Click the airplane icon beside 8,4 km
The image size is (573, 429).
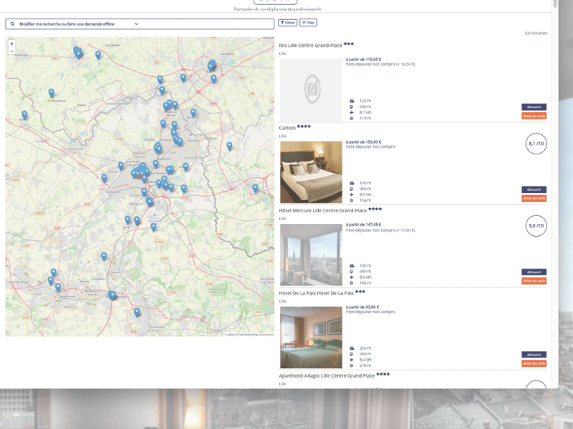click(x=352, y=360)
